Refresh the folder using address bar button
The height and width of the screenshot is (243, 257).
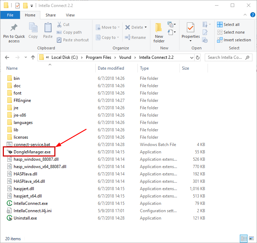click(198, 57)
